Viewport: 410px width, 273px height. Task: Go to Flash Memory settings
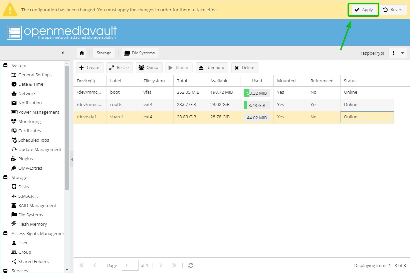(32, 224)
